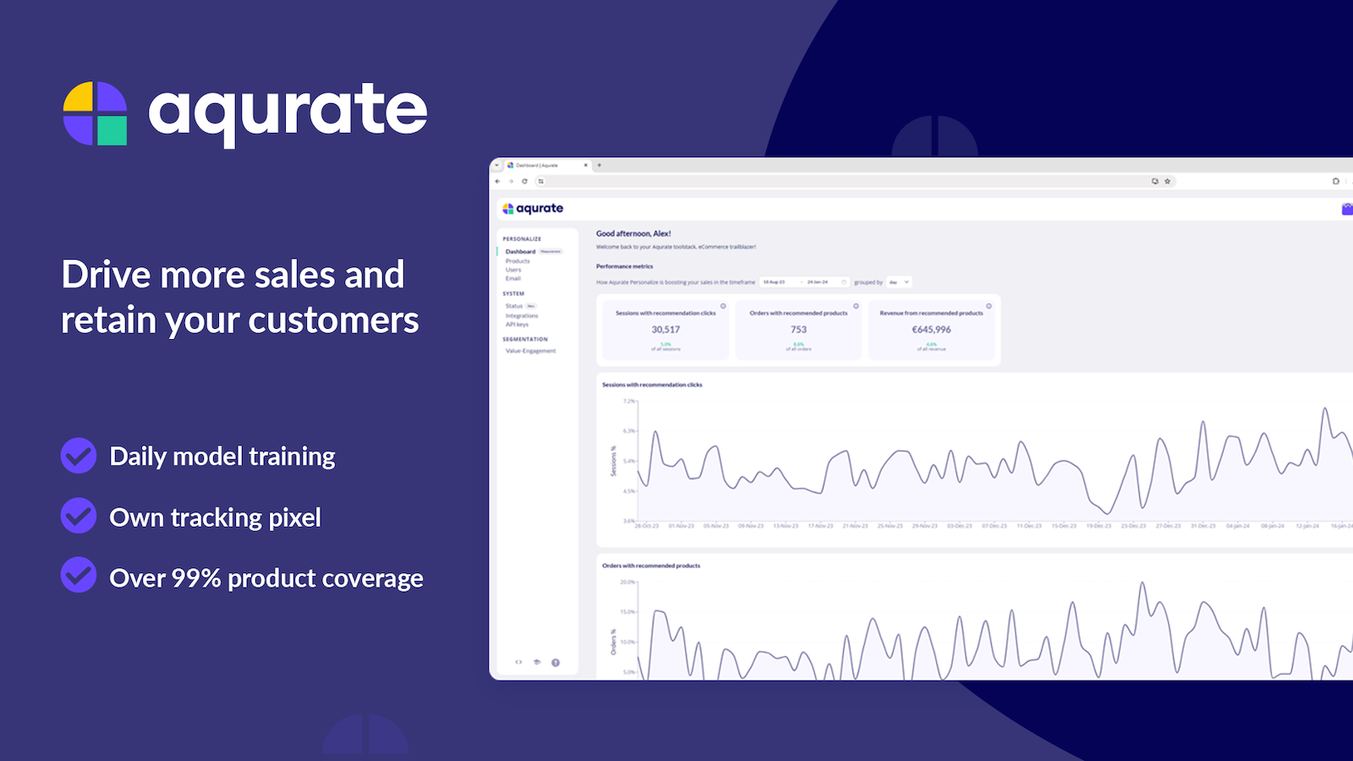The width and height of the screenshot is (1353, 761).
Task: Open the graduation cap tutorials icon
Action: (x=537, y=662)
